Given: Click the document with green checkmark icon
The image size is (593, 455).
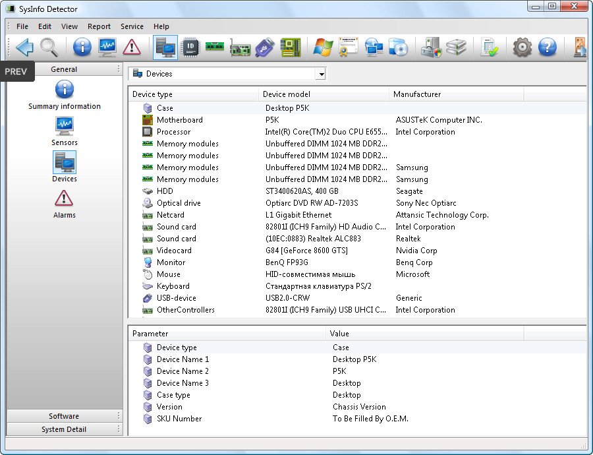Looking at the screenshot, I should point(489,47).
